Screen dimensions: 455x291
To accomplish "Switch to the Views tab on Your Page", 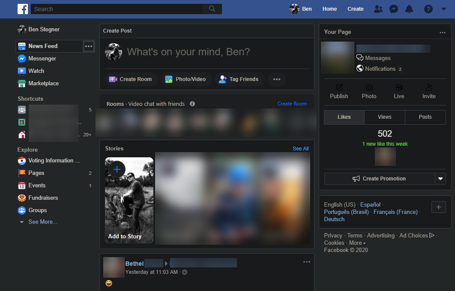I will click(384, 117).
